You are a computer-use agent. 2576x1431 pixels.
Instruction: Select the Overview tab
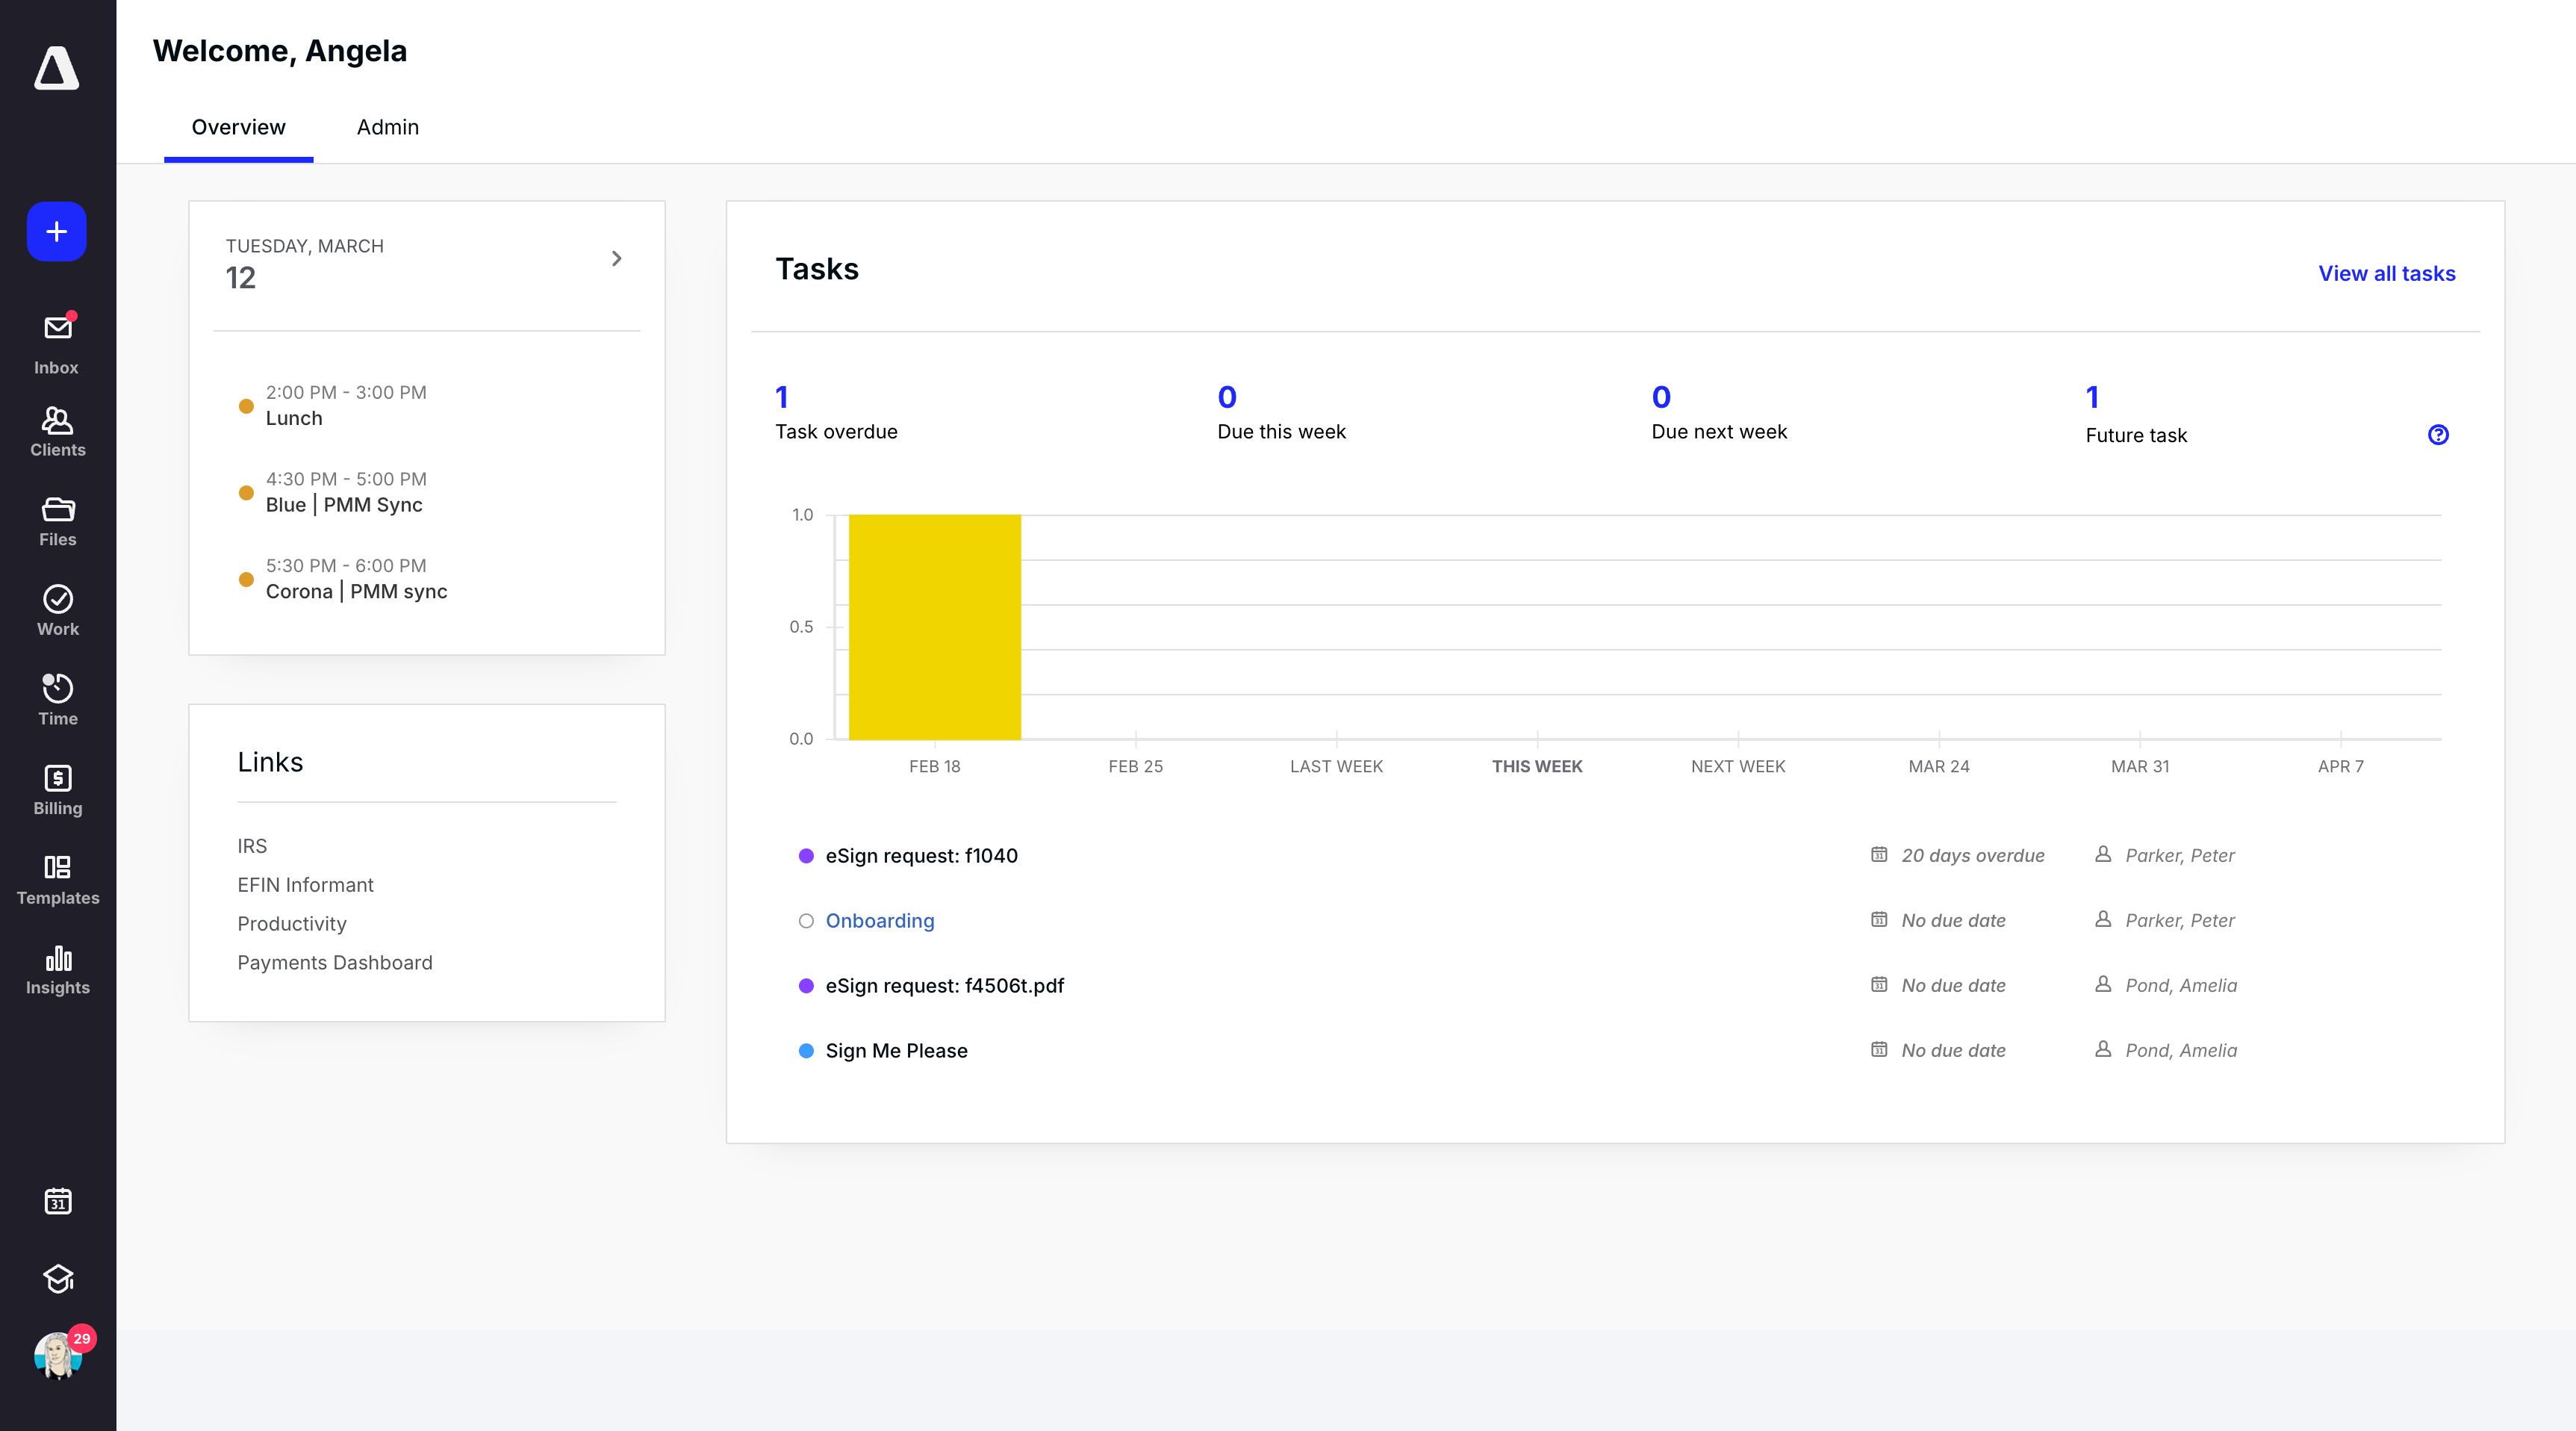[x=238, y=127]
